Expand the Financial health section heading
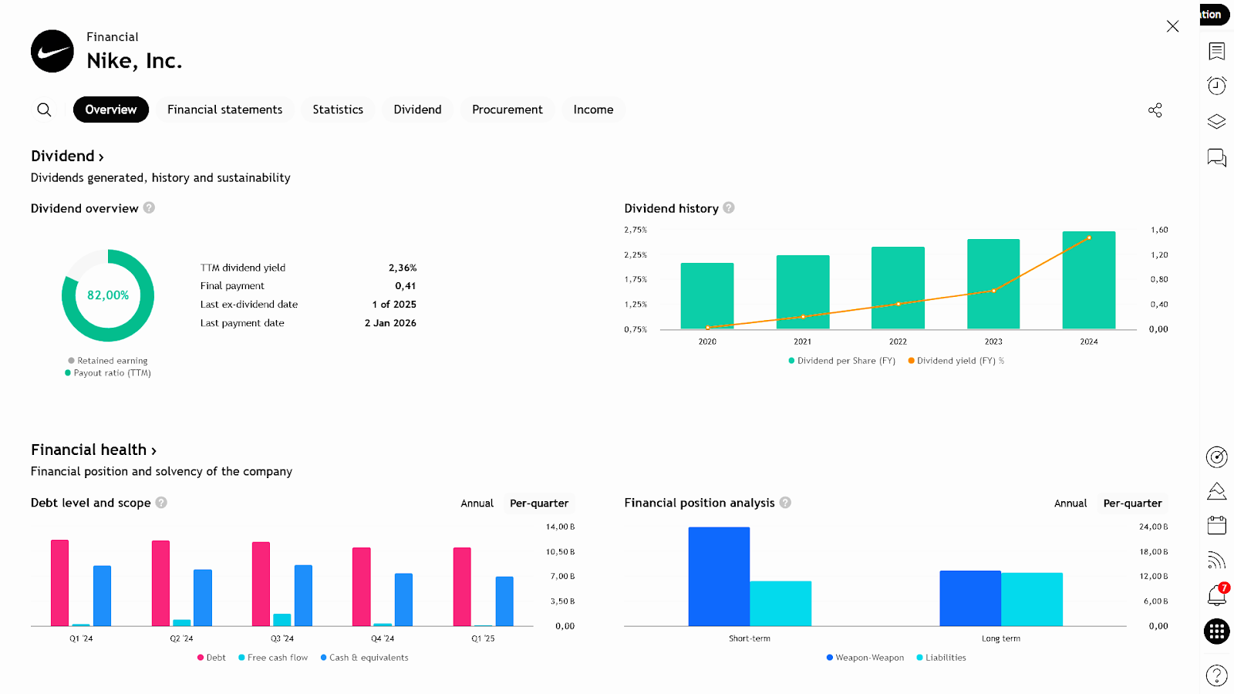The width and height of the screenshot is (1234, 694). click(93, 450)
